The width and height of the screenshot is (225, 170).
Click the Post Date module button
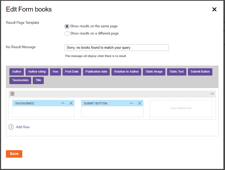coord(72,72)
